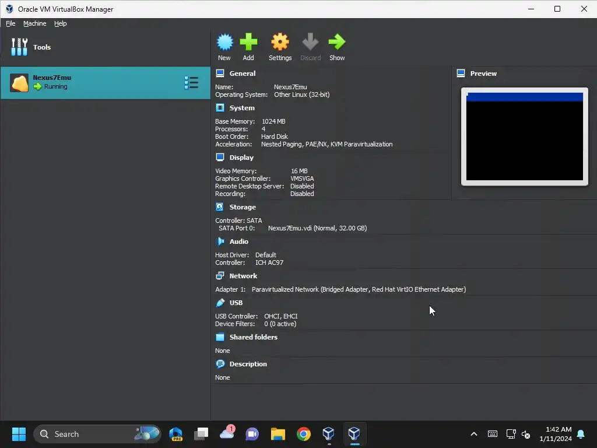Click the Add machine green plus icon
This screenshot has height=448, width=597.
[248, 42]
